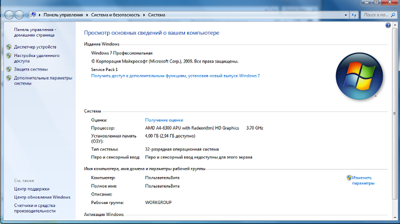Open link to get new Windows 7 edition features
Image resolution: width=400 pixels, height=224 pixels.
(175, 75)
